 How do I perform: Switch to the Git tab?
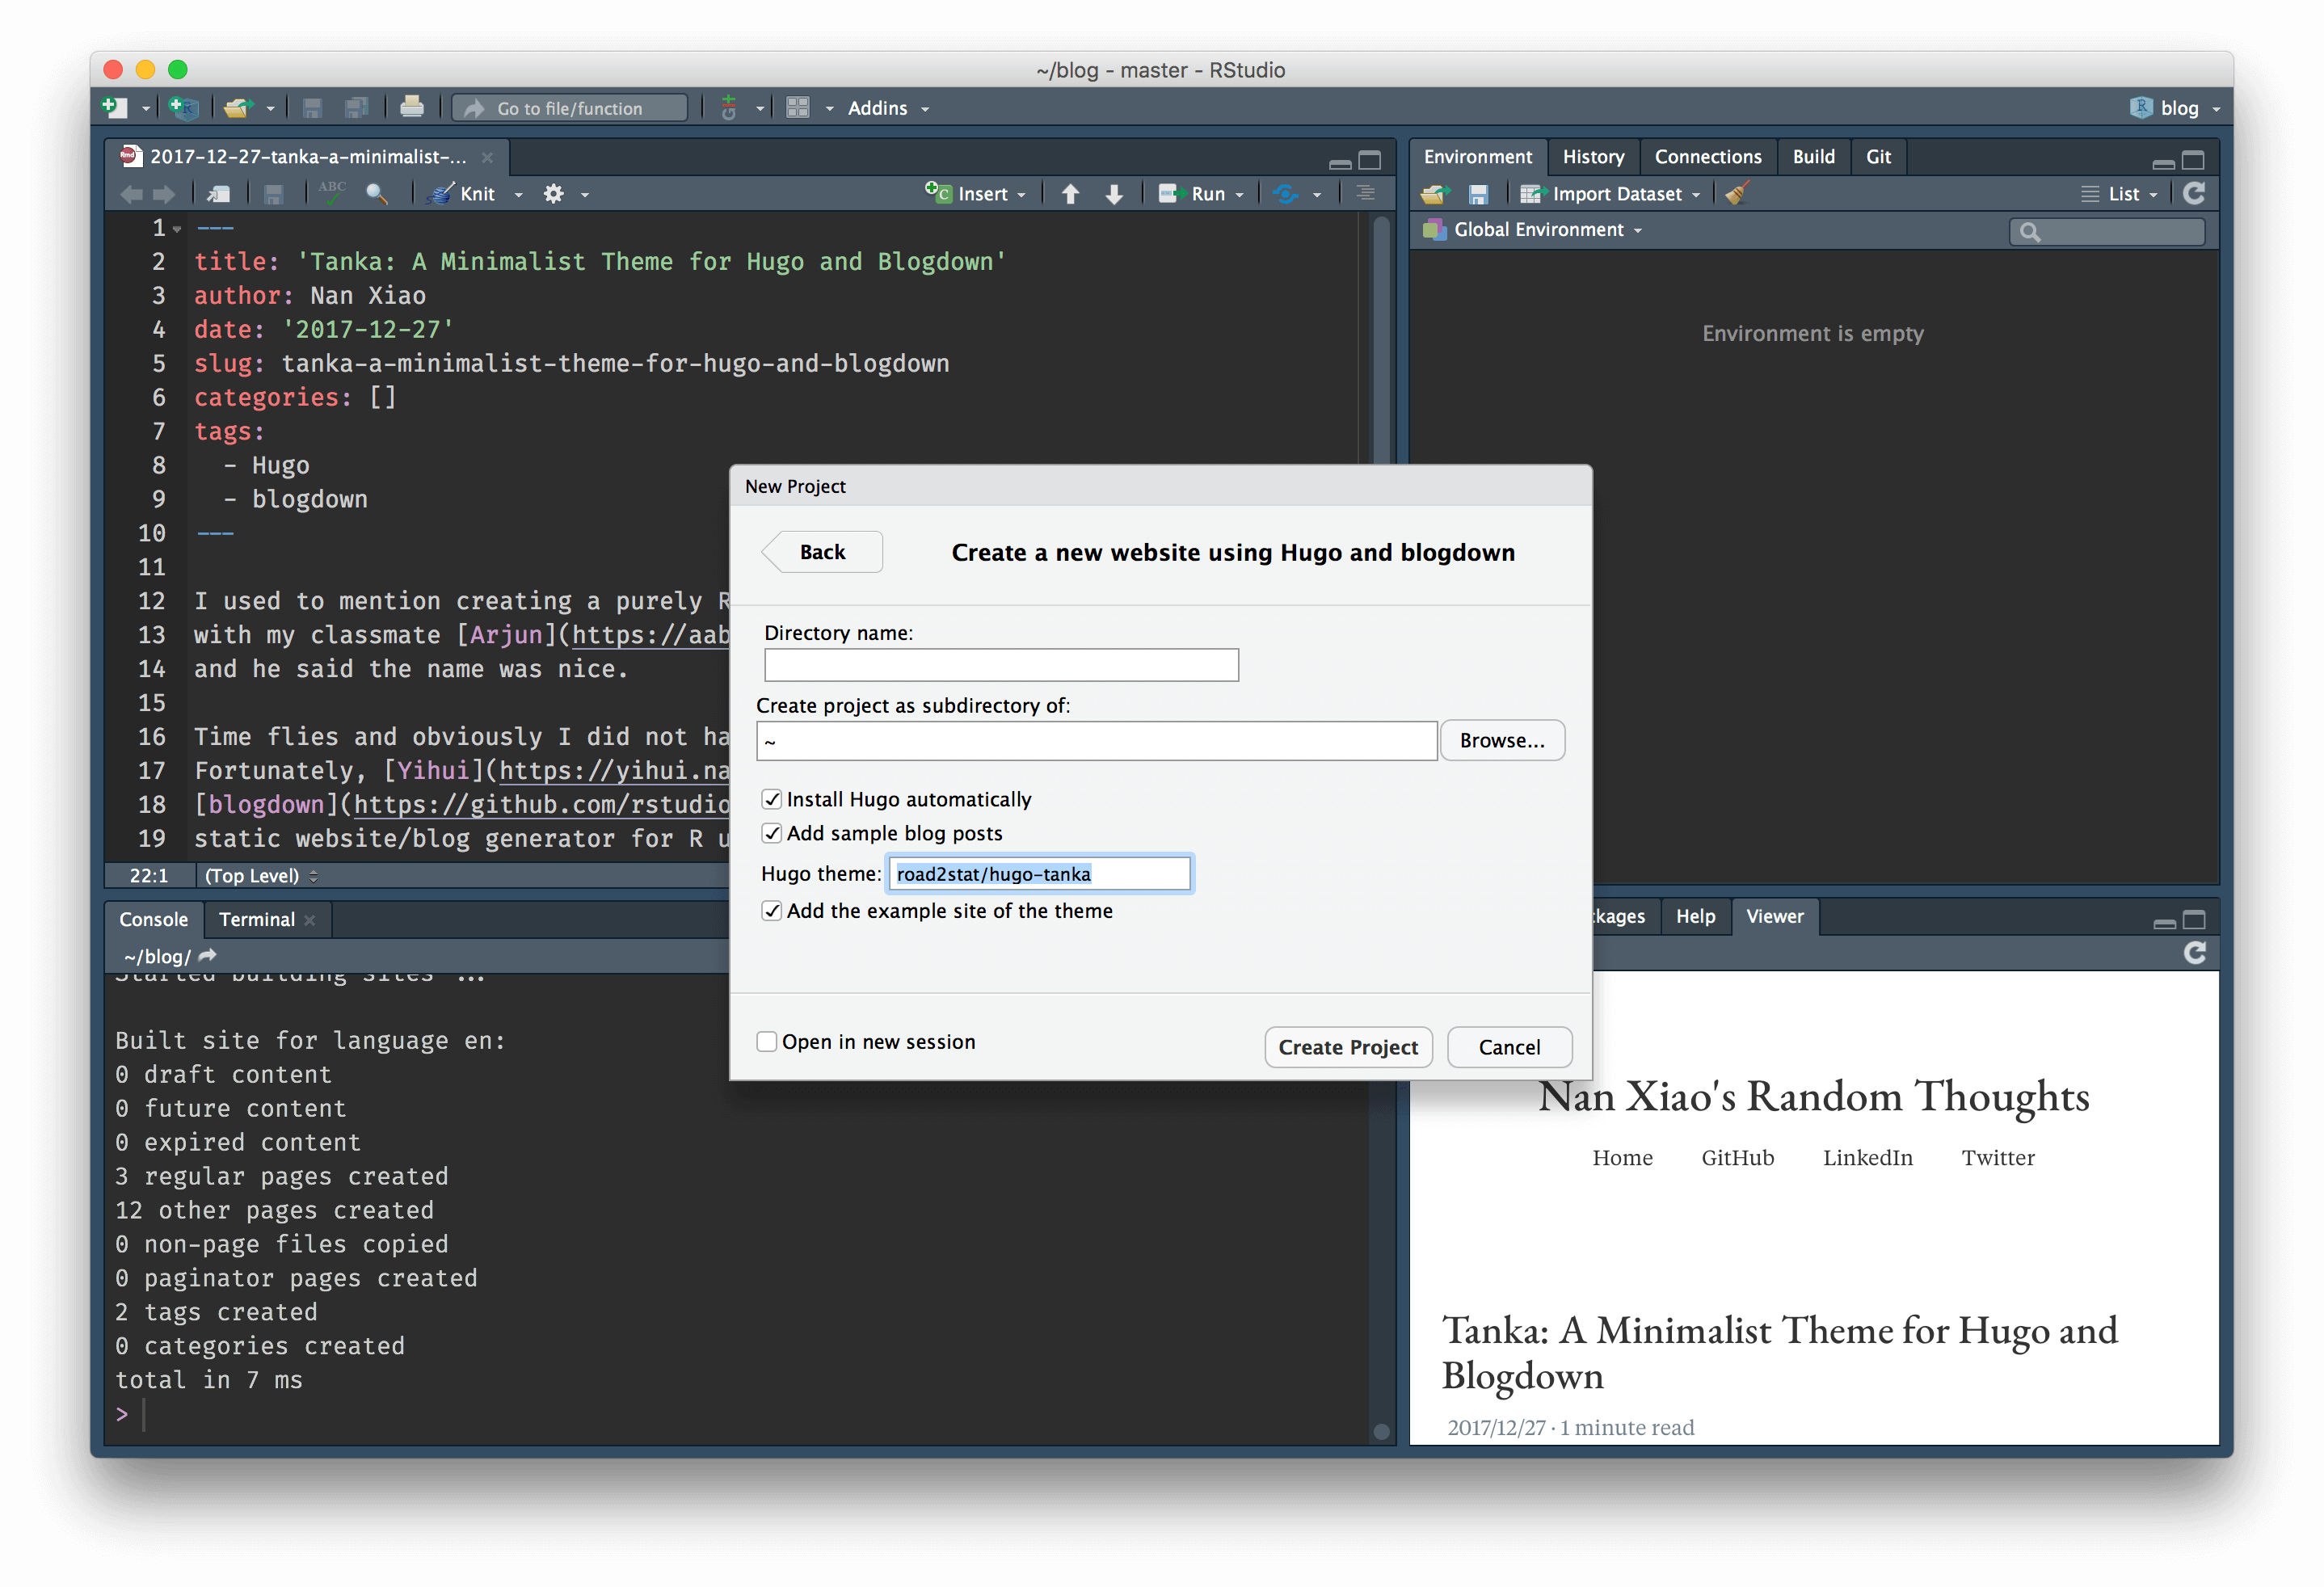(1878, 157)
